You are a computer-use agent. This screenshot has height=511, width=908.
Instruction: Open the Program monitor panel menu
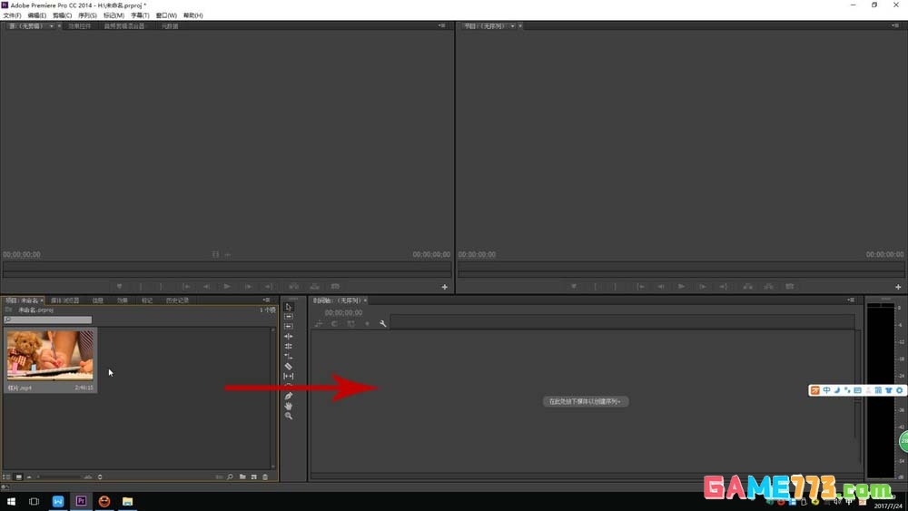tap(895, 25)
